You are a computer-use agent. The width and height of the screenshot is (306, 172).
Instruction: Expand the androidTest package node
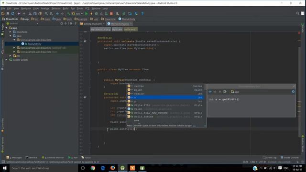[14, 48]
